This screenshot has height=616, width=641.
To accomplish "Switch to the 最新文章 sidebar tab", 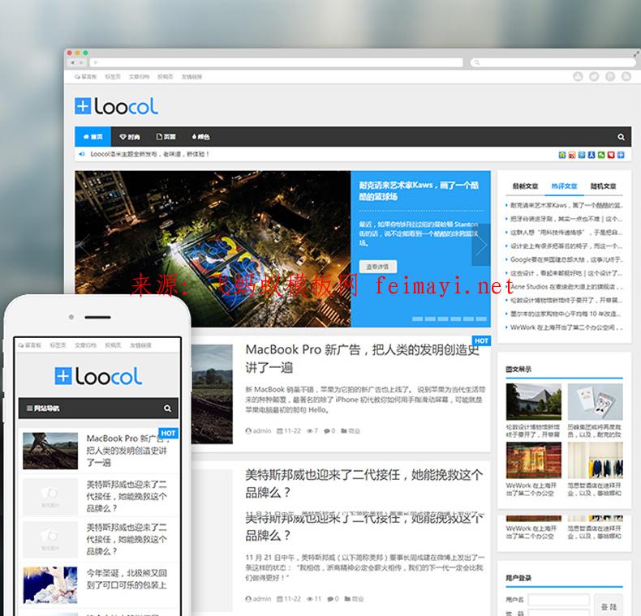I will coord(525,186).
